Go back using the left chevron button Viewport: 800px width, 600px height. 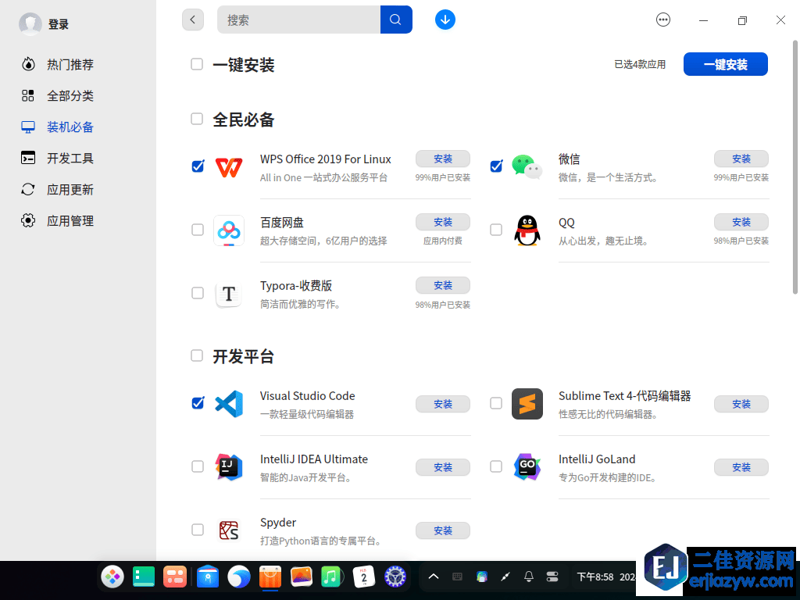(193, 20)
